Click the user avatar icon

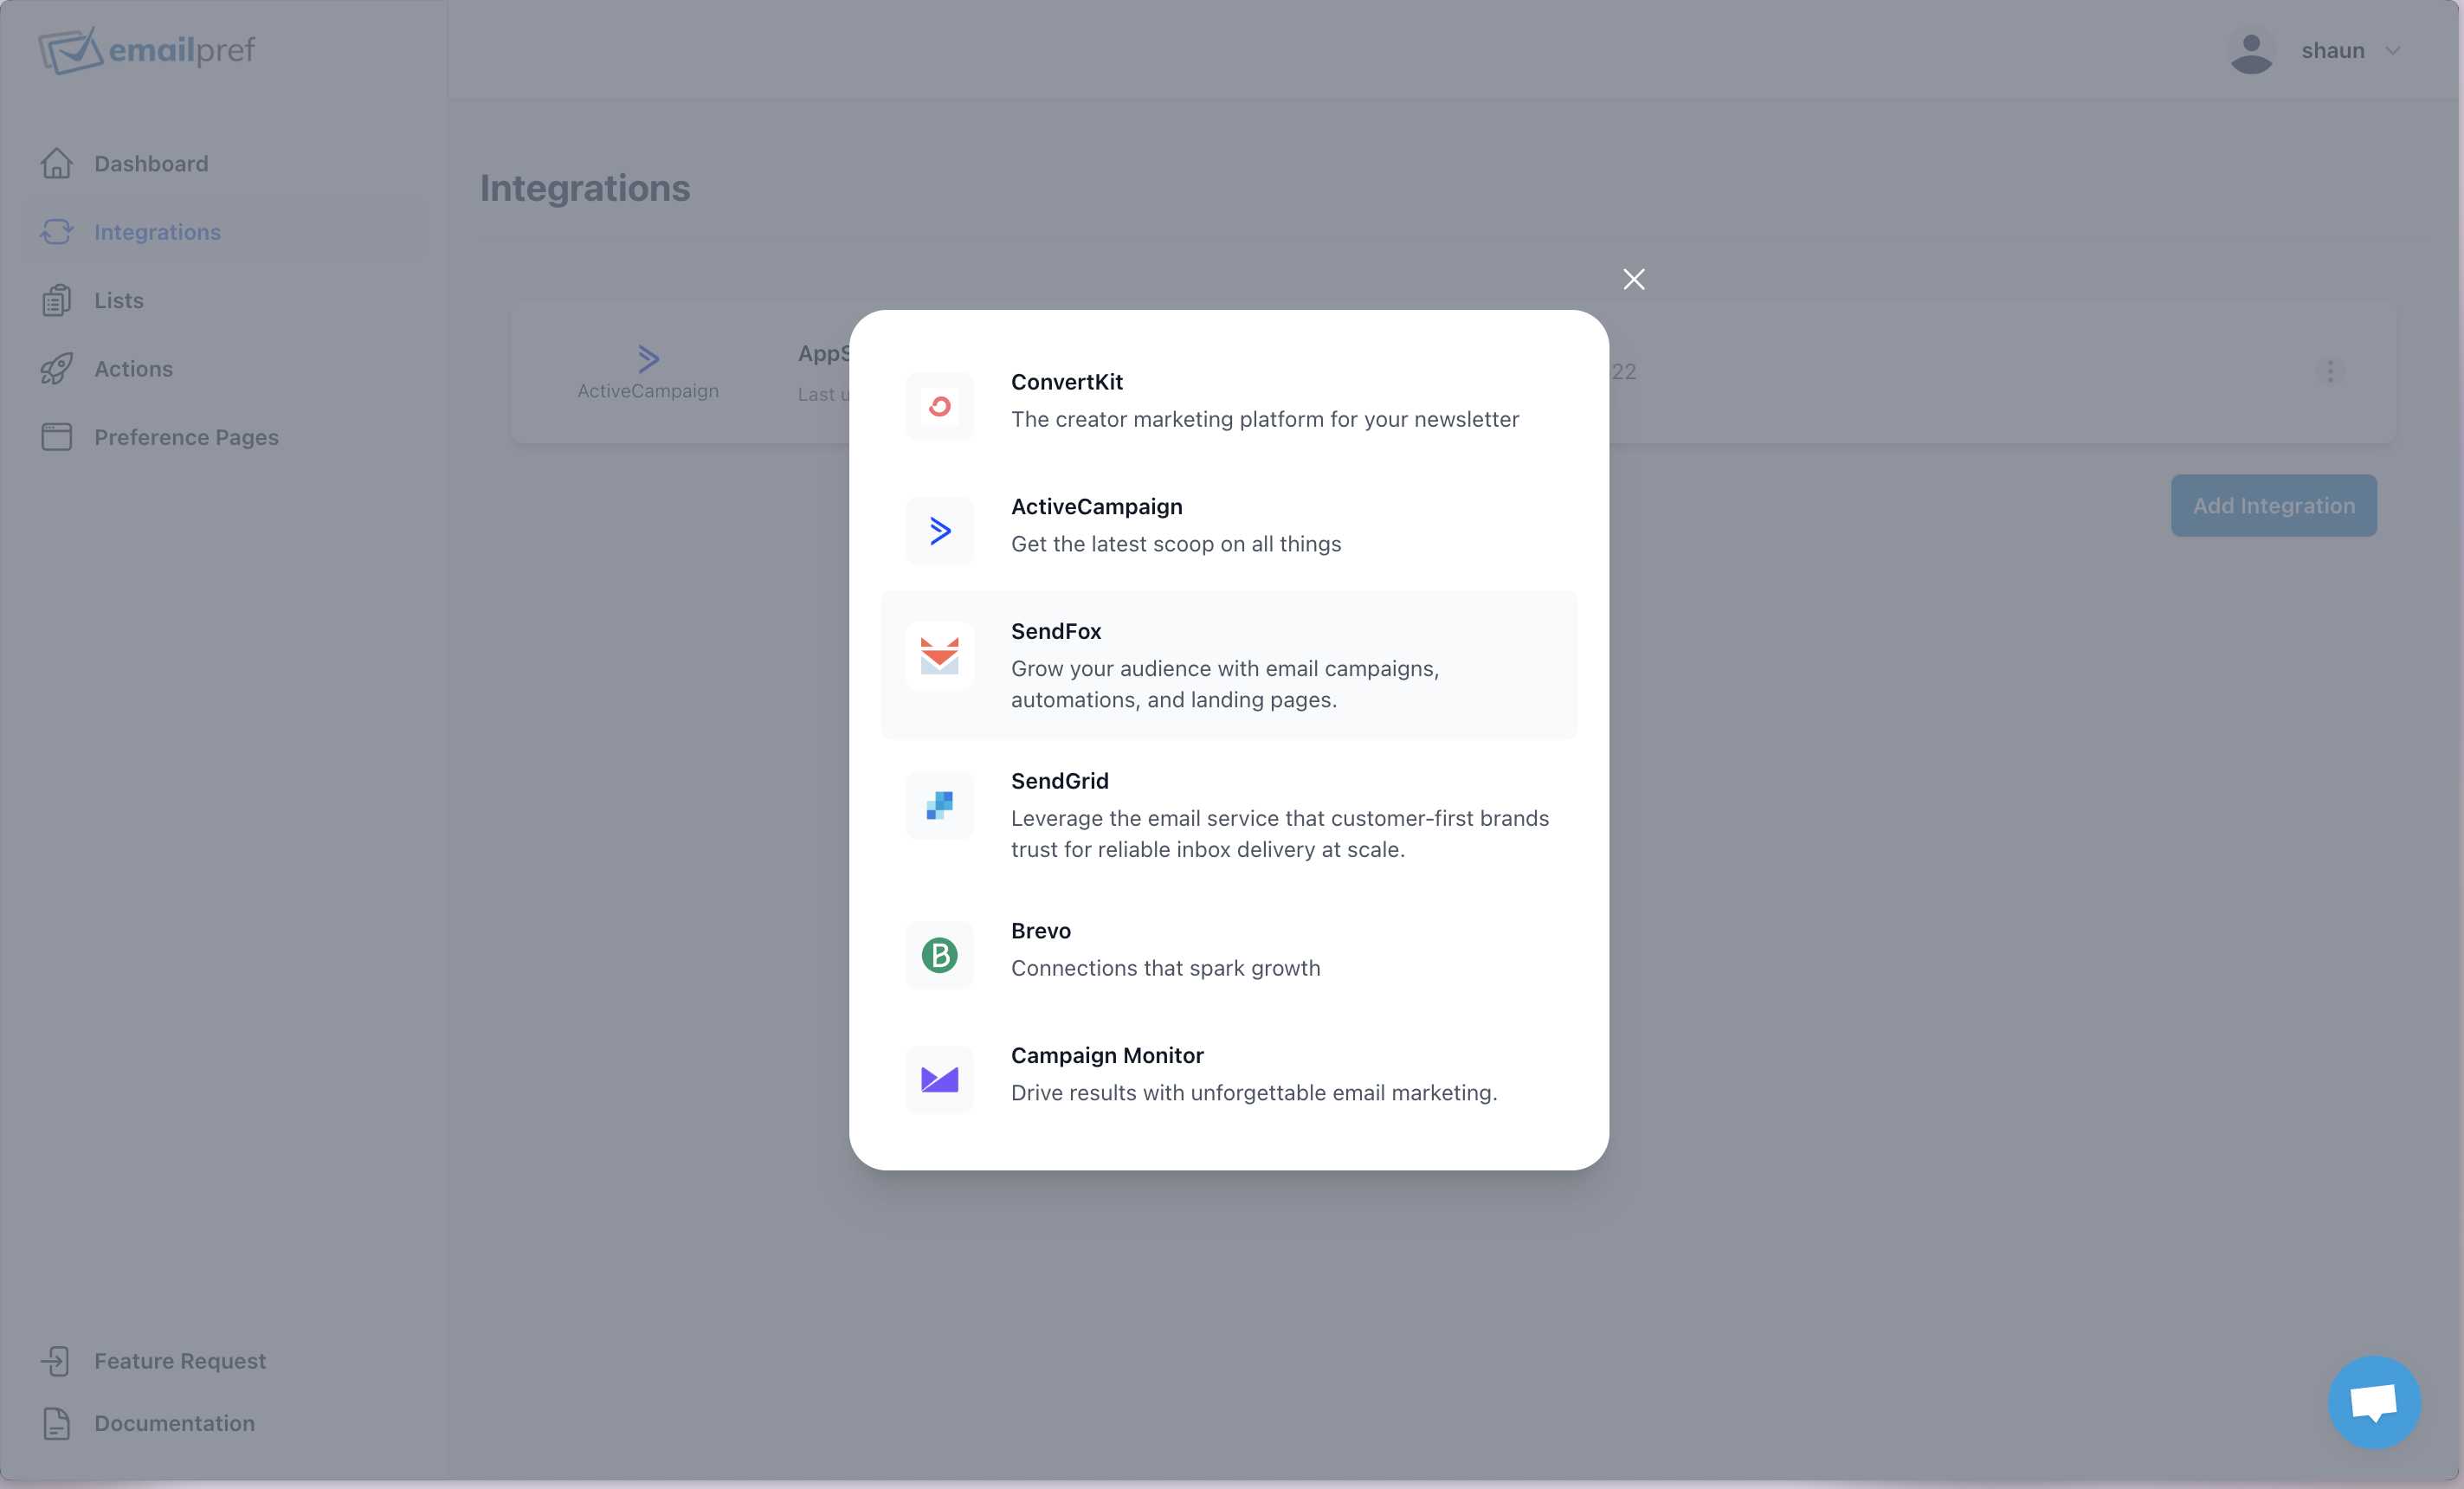tap(2250, 52)
